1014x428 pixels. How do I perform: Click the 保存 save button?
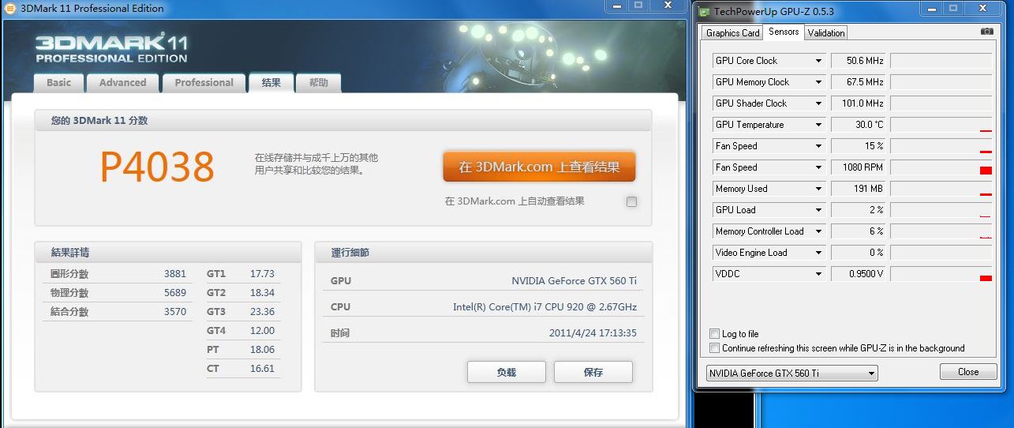593,372
